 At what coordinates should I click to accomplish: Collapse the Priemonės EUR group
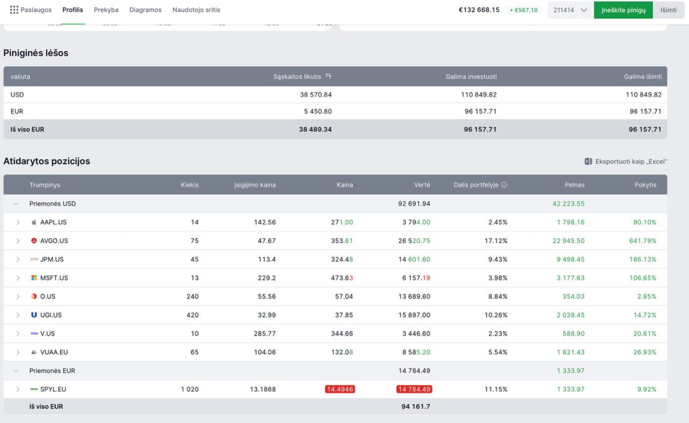[x=16, y=371]
